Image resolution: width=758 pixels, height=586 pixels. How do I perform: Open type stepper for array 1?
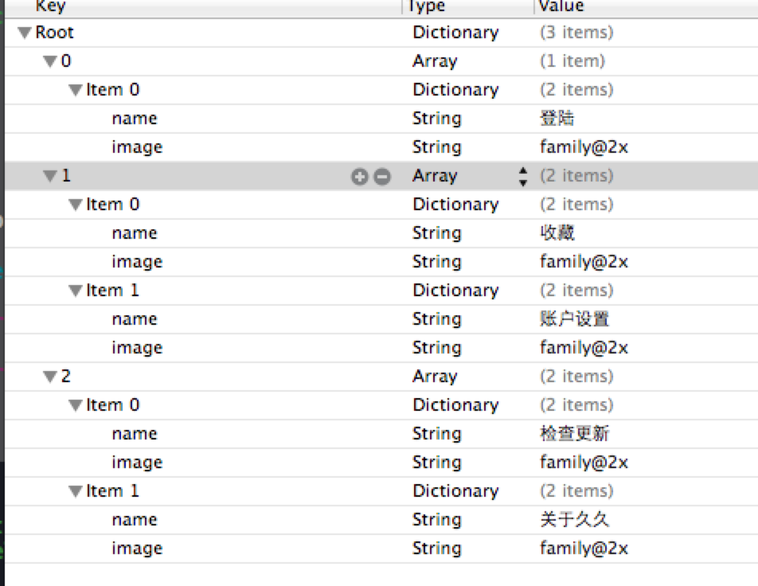(x=522, y=177)
